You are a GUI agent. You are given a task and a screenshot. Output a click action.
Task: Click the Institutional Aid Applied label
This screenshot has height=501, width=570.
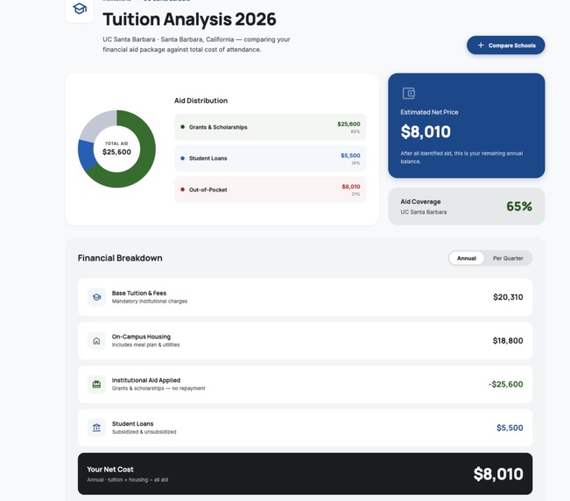tap(146, 380)
